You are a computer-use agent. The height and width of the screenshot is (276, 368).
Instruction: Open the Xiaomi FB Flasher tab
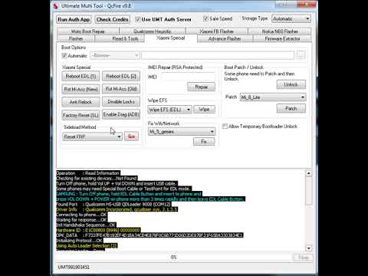(217, 31)
